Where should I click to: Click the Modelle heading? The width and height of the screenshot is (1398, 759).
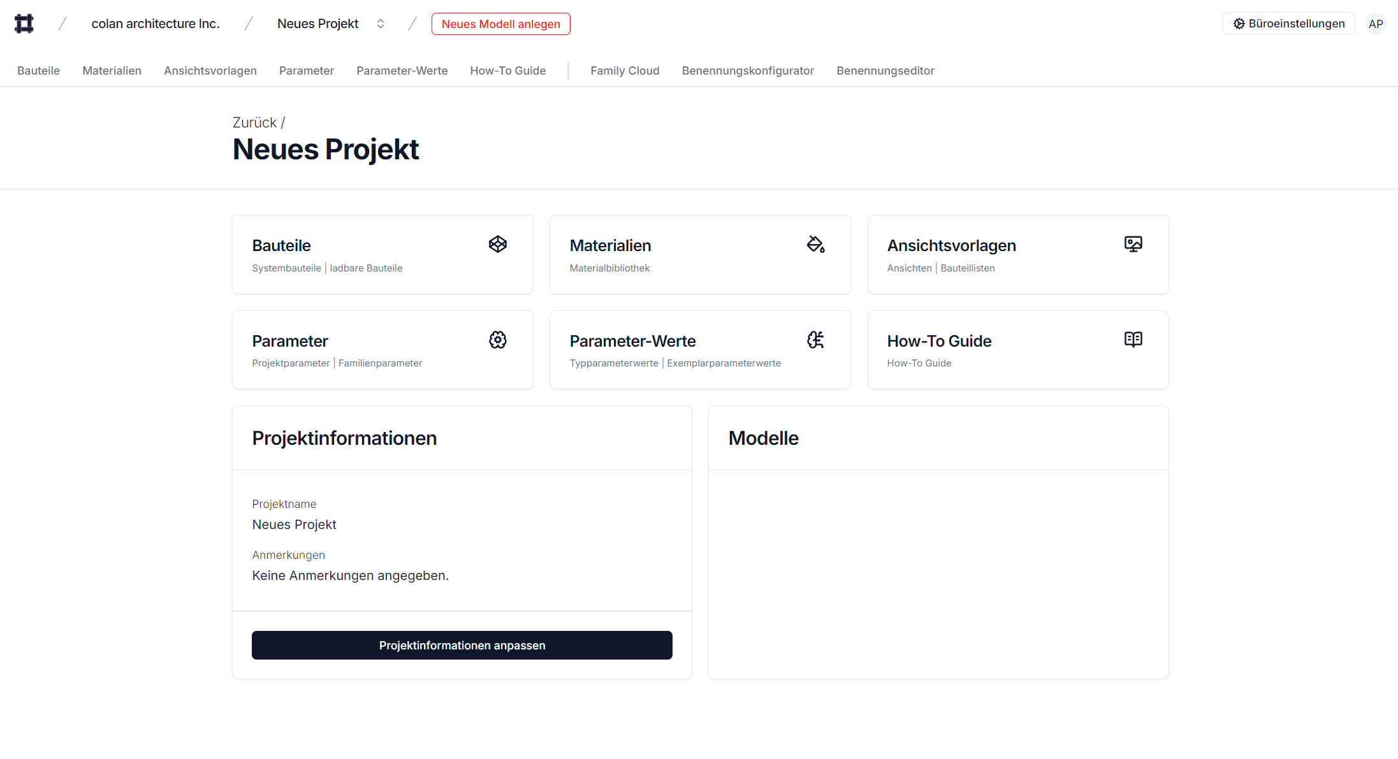pyautogui.click(x=763, y=438)
